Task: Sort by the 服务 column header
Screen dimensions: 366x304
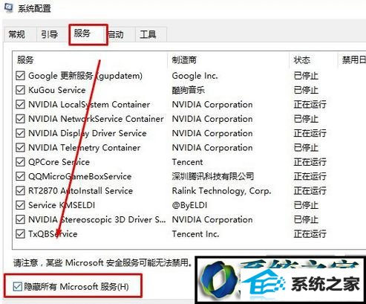Action: [x=90, y=59]
